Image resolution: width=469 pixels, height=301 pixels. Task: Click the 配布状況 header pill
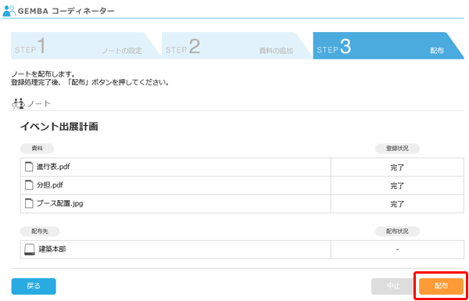[397, 231]
